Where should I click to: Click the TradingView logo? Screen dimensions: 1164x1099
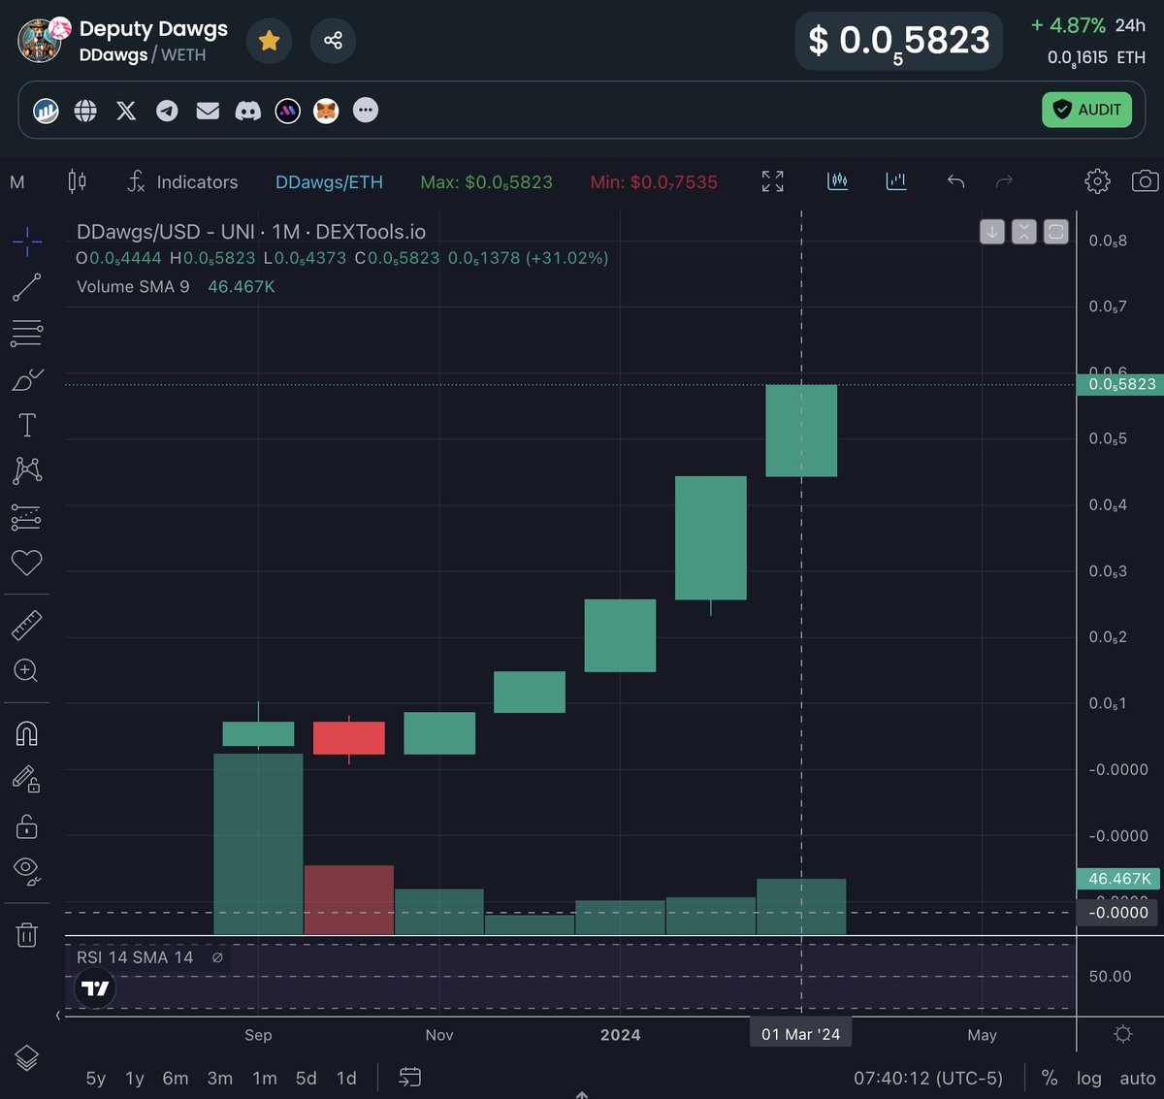95,988
